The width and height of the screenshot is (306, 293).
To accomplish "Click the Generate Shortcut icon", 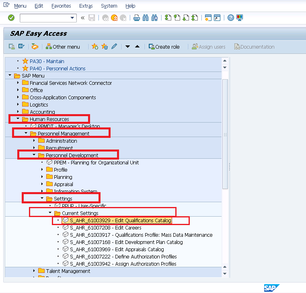I will pyautogui.click(x=217, y=18).
